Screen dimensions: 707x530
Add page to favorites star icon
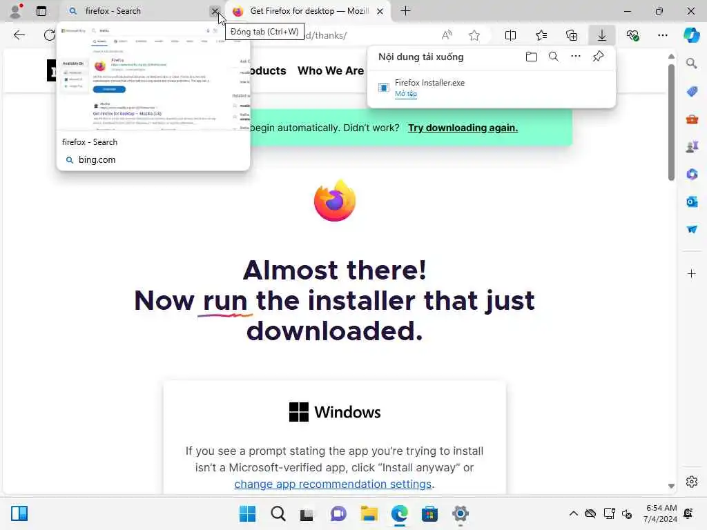pos(474,35)
